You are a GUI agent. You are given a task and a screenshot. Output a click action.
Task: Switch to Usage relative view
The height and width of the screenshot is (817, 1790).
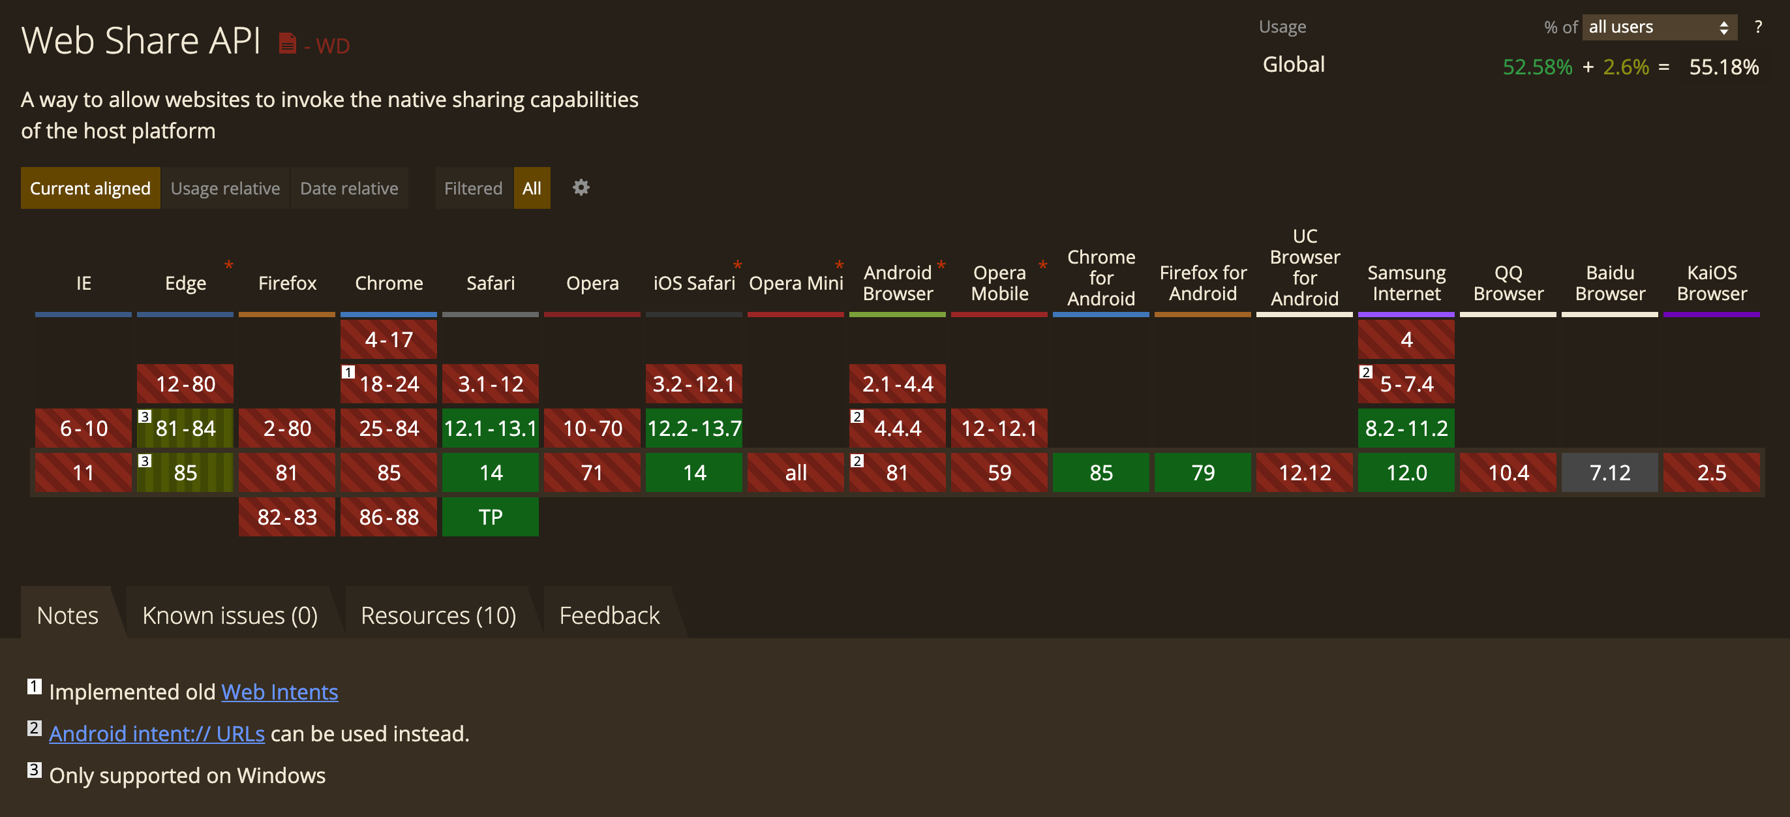(225, 188)
